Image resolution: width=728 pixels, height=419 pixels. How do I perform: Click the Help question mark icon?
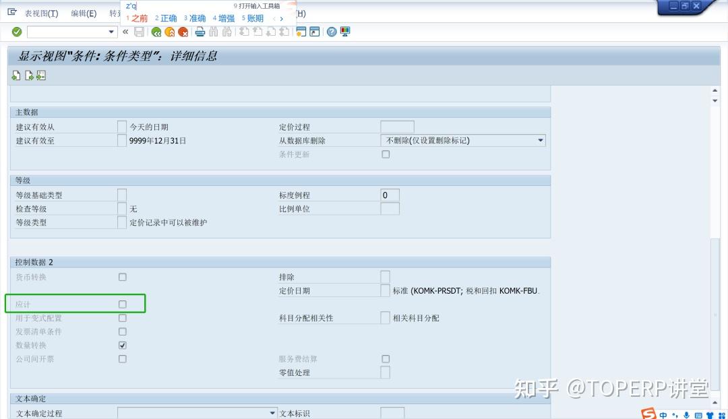pyautogui.click(x=331, y=32)
